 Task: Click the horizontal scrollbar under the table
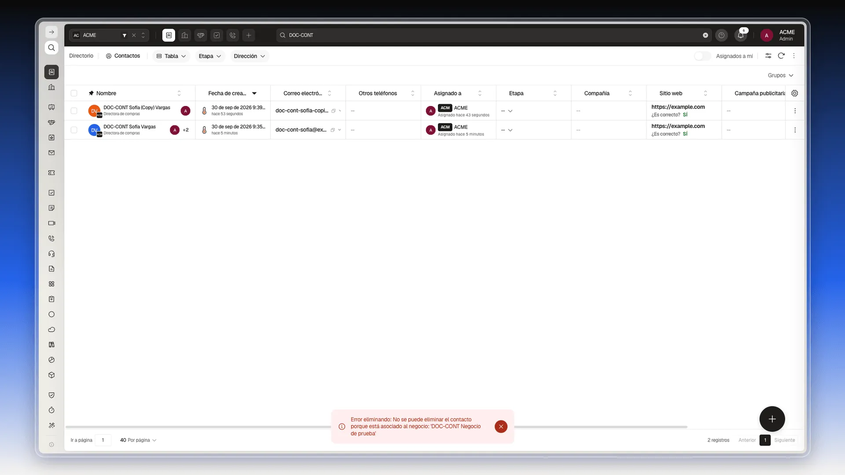point(376,427)
